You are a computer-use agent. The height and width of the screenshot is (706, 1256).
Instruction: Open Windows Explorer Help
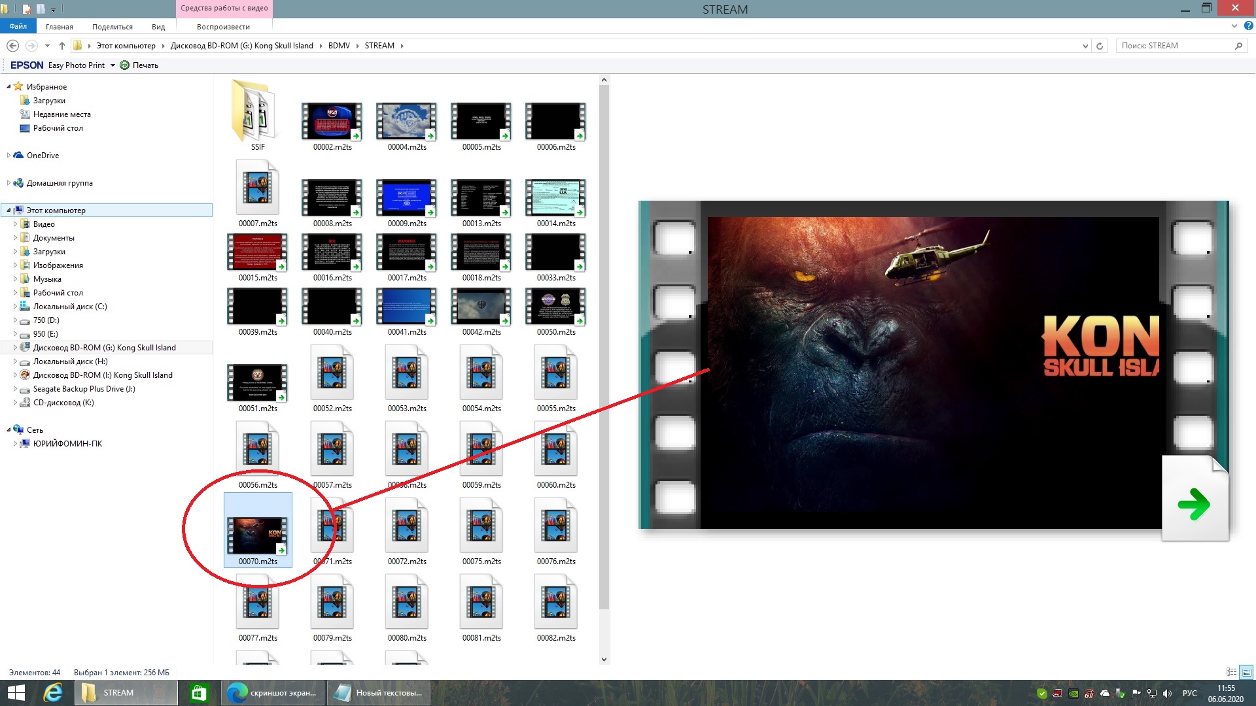(1248, 26)
